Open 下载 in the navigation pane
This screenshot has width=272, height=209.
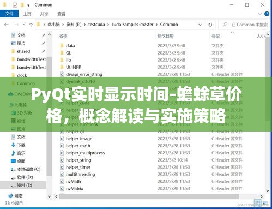(21, 145)
